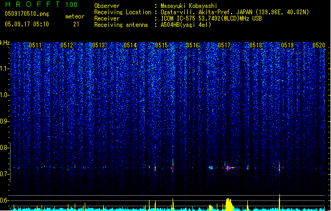Click the kHz axis unit label
Screen dimensions: 331x211
click(x=5, y=43)
